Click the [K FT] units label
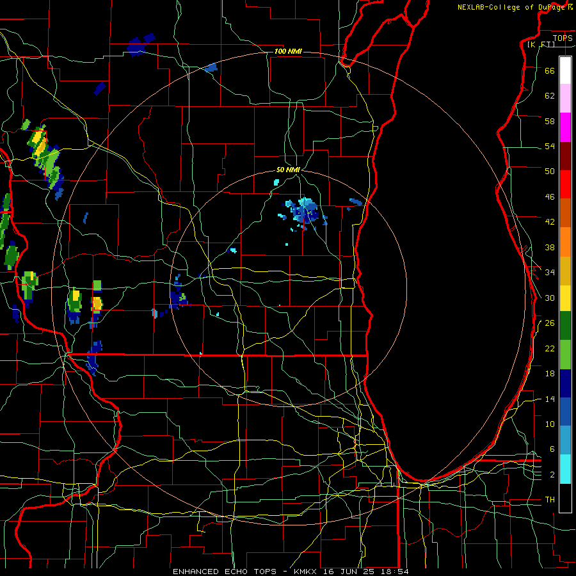Viewport: 576px width, 576px height. (541, 44)
